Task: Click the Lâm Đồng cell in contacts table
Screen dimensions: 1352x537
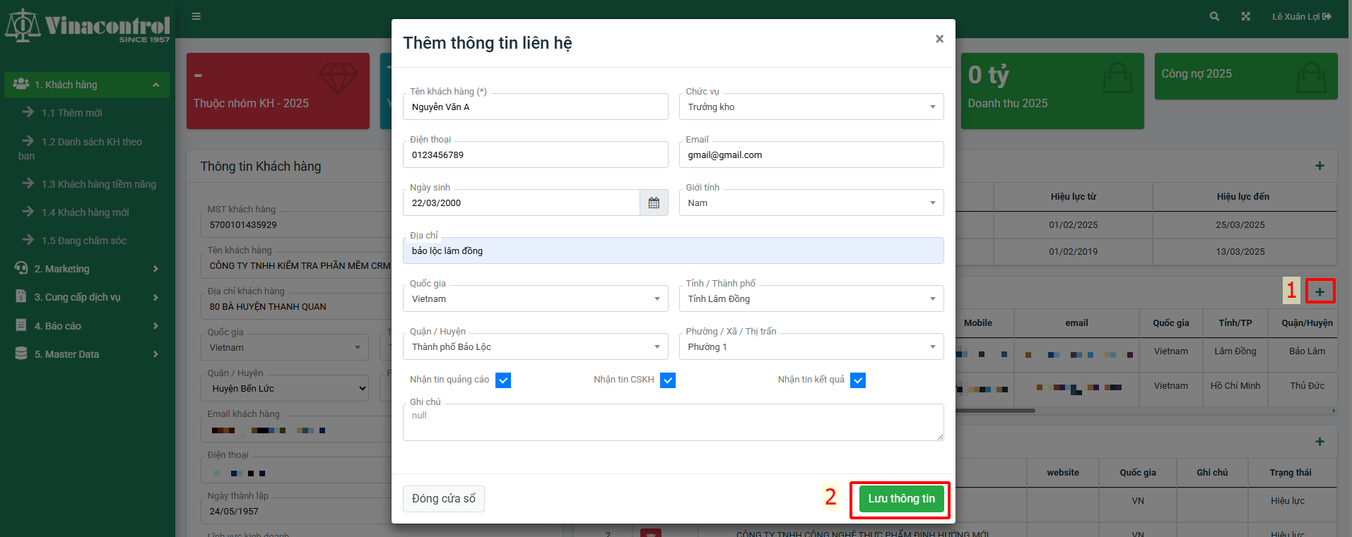Action: 1235,351
